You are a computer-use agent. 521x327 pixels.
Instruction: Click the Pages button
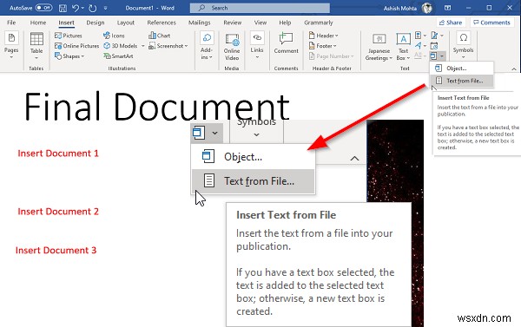[11, 46]
